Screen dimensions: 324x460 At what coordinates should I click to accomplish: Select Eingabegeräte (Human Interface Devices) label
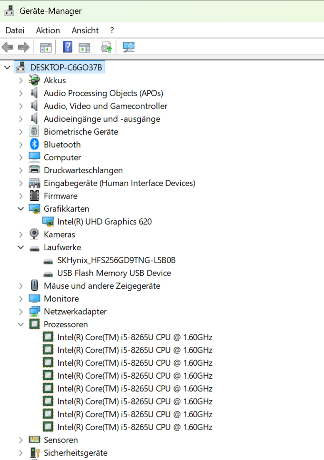(x=119, y=183)
